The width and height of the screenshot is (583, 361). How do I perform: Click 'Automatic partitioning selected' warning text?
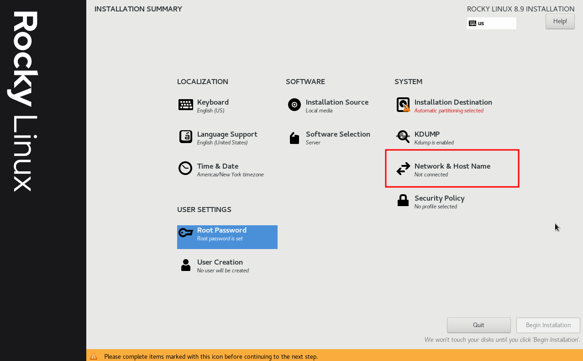(449, 111)
